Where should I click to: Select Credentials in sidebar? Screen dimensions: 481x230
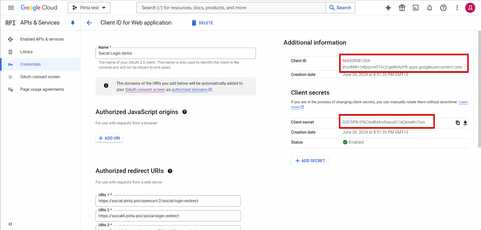(x=40, y=64)
